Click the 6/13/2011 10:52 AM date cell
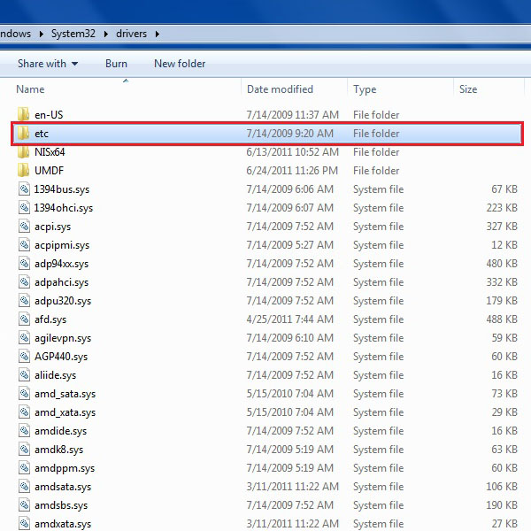This screenshot has width=531, height=531. [x=293, y=151]
